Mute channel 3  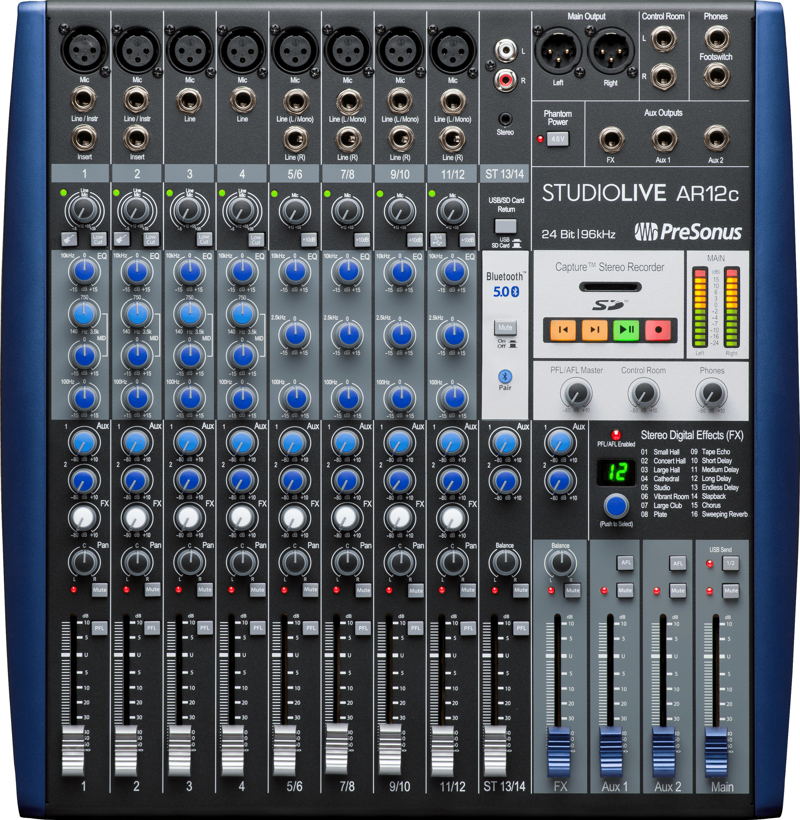[204, 589]
